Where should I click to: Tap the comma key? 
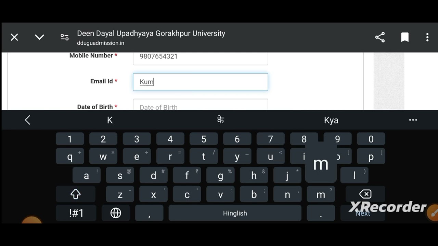tap(149, 213)
